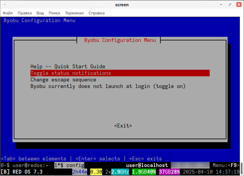Click the user@localhost status text
244x176 pixels.
(147, 165)
